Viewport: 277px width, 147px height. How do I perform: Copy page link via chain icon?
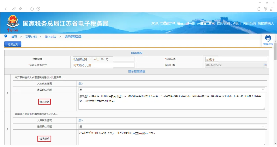[x=14, y=9]
